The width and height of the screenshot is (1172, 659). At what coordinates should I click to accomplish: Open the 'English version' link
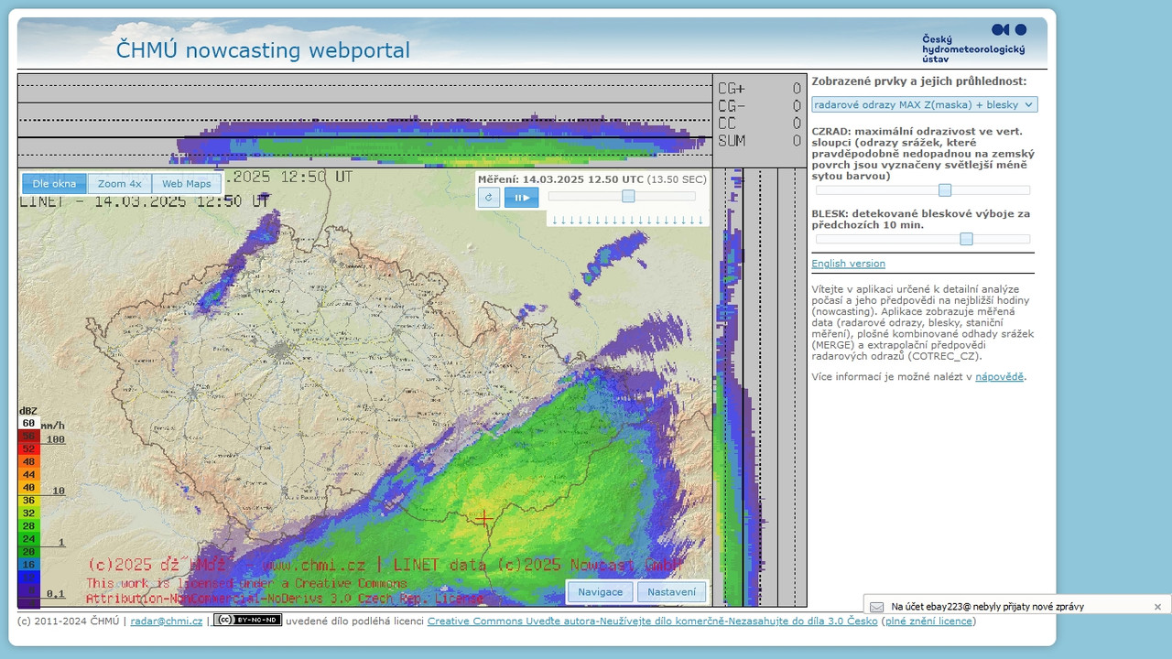pyautogui.click(x=848, y=264)
